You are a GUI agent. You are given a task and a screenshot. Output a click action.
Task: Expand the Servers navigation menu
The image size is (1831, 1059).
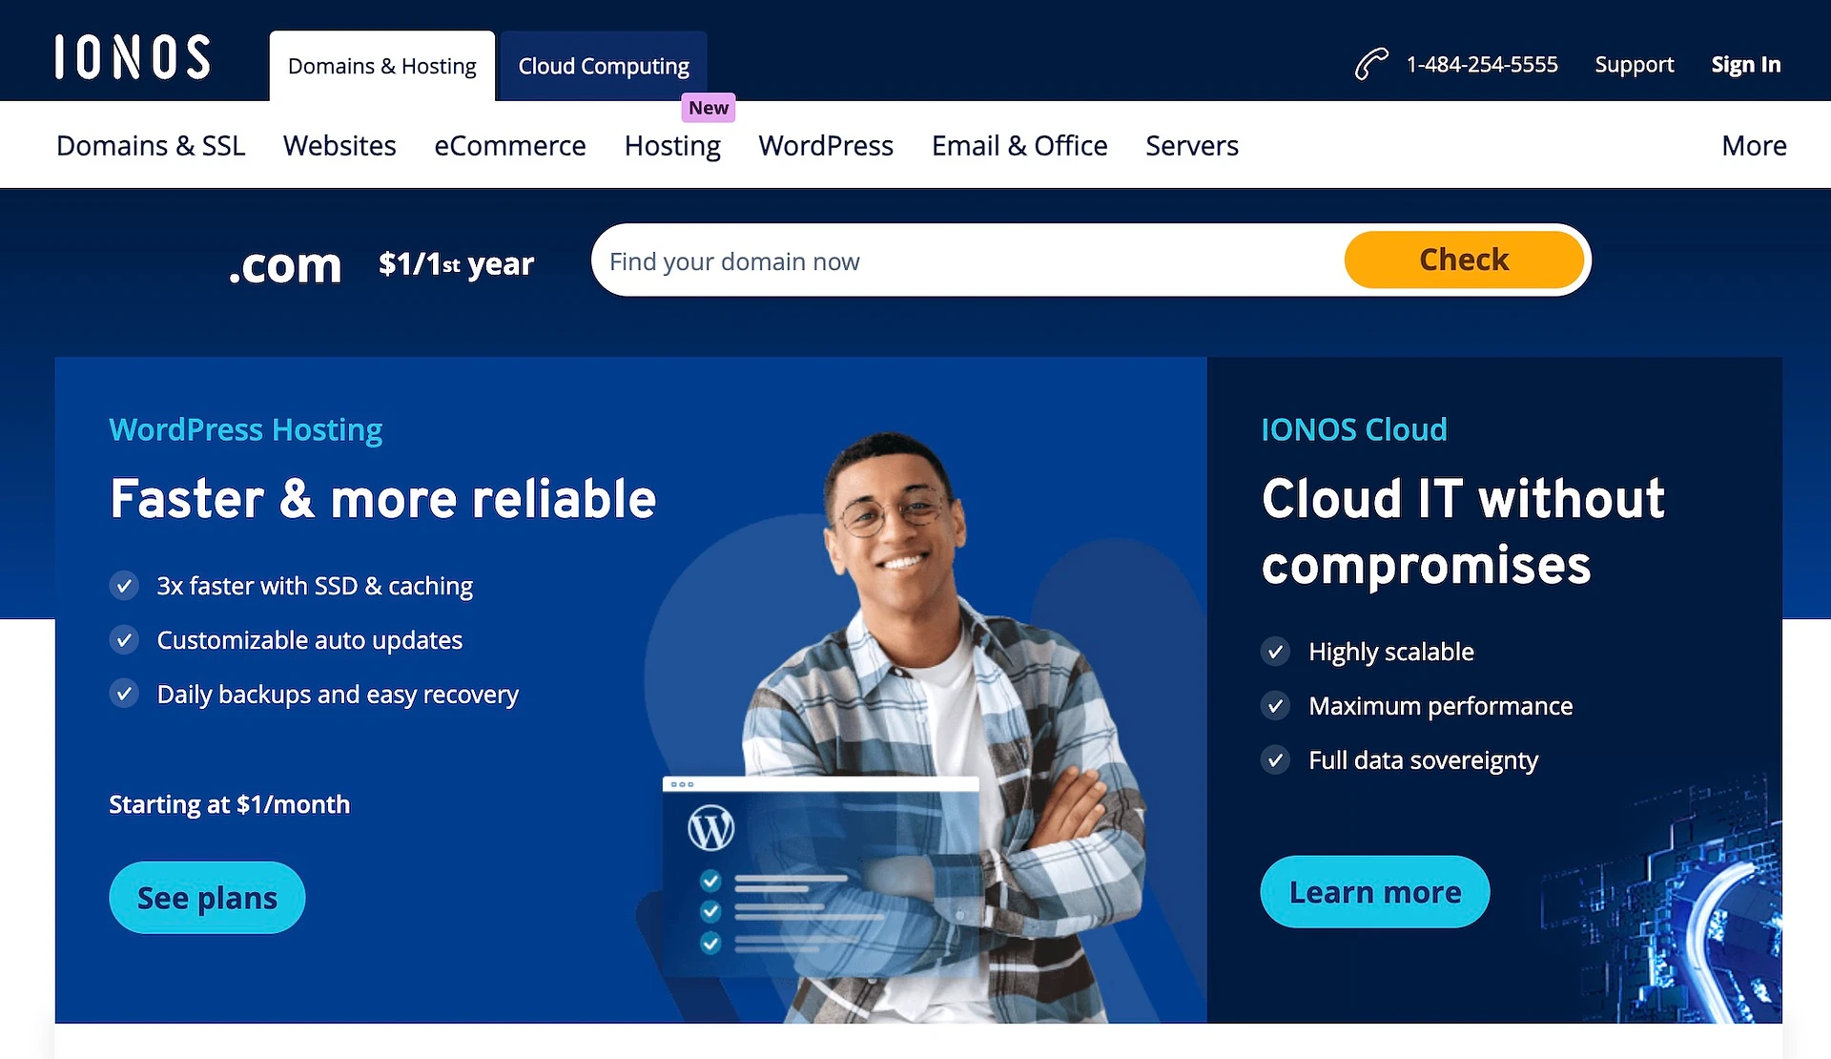(x=1191, y=145)
